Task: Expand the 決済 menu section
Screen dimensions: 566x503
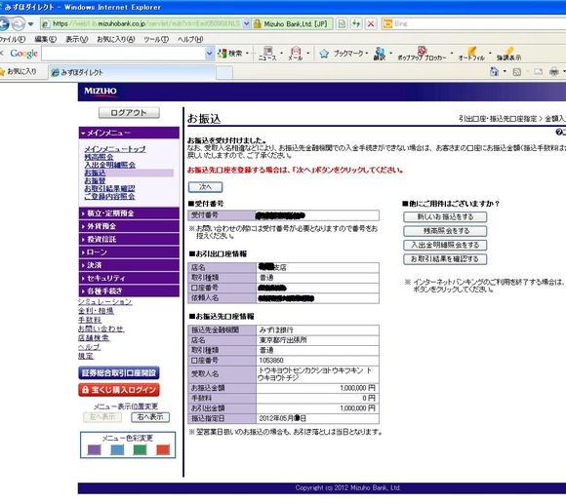Action: click(129, 265)
